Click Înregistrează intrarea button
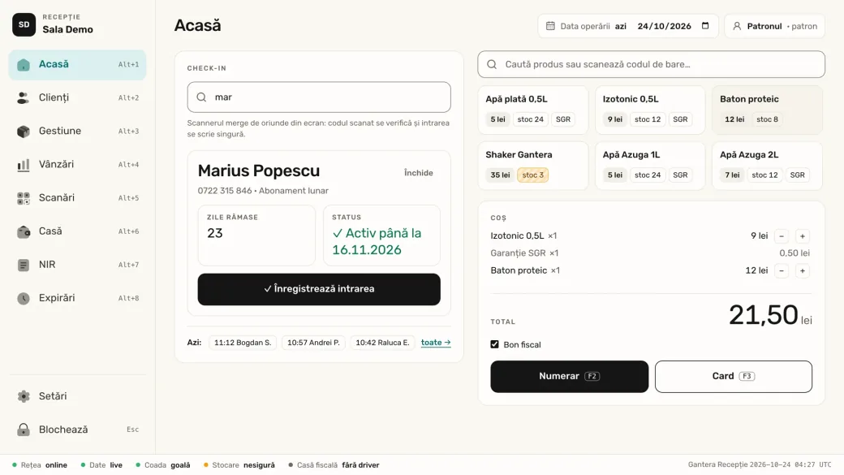Screen dimensions: 844x475 [319, 289]
